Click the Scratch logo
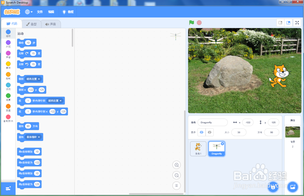304x196 pixels. (12, 12)
